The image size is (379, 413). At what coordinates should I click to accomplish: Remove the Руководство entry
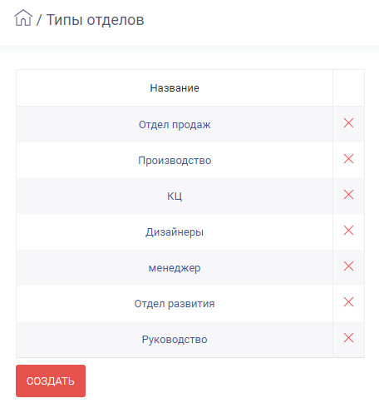pyautogui.click(x=348, y=338)
